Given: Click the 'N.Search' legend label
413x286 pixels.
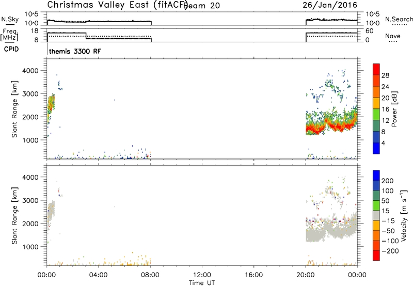Looking at the screenshot, I should 399,19.
